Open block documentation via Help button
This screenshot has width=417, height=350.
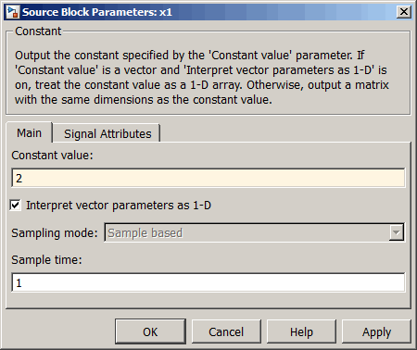(x=301, y=331)
